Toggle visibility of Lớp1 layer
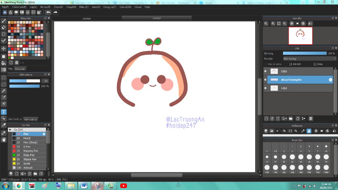The image size is (338, 190). 265,71
